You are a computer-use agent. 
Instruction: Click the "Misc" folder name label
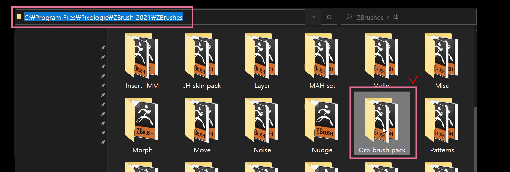(442, 86)
